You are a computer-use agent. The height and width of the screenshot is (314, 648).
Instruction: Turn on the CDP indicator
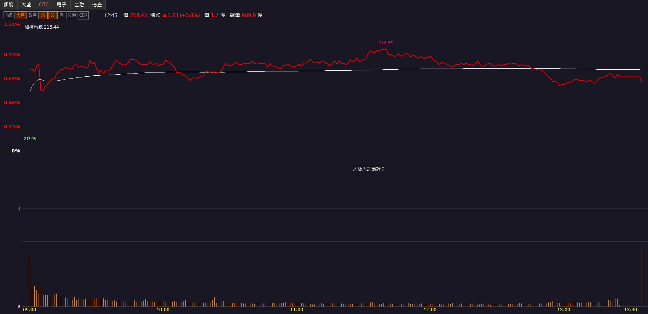tap(83, 15)
